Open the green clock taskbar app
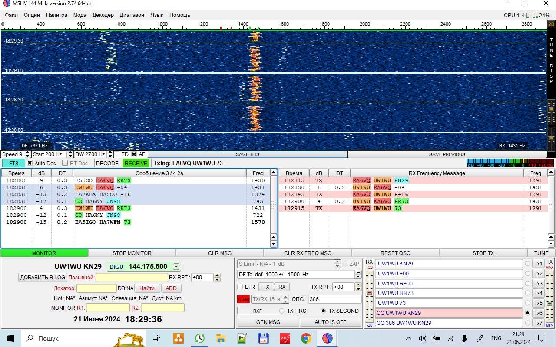This screenshot has height=347, width=556. tap(199, 338)
